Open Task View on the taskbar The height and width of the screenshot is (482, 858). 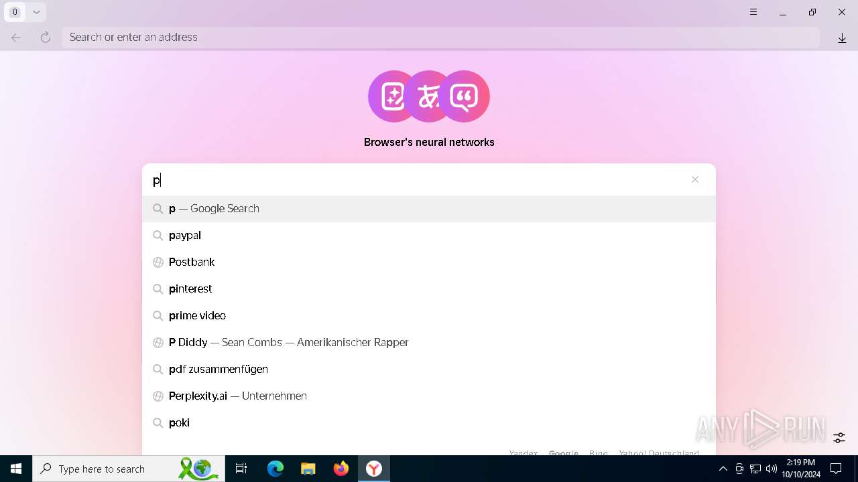[241, 469]
